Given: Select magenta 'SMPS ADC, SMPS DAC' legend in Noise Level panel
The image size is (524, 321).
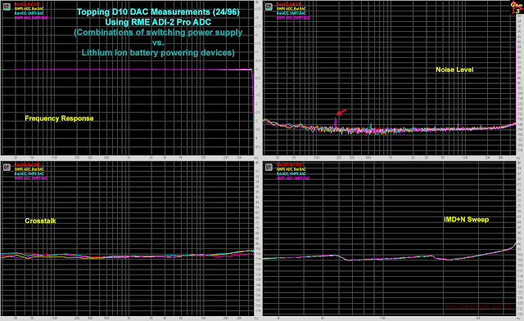Looking at the screenshot, I should [x=293, y=18].
